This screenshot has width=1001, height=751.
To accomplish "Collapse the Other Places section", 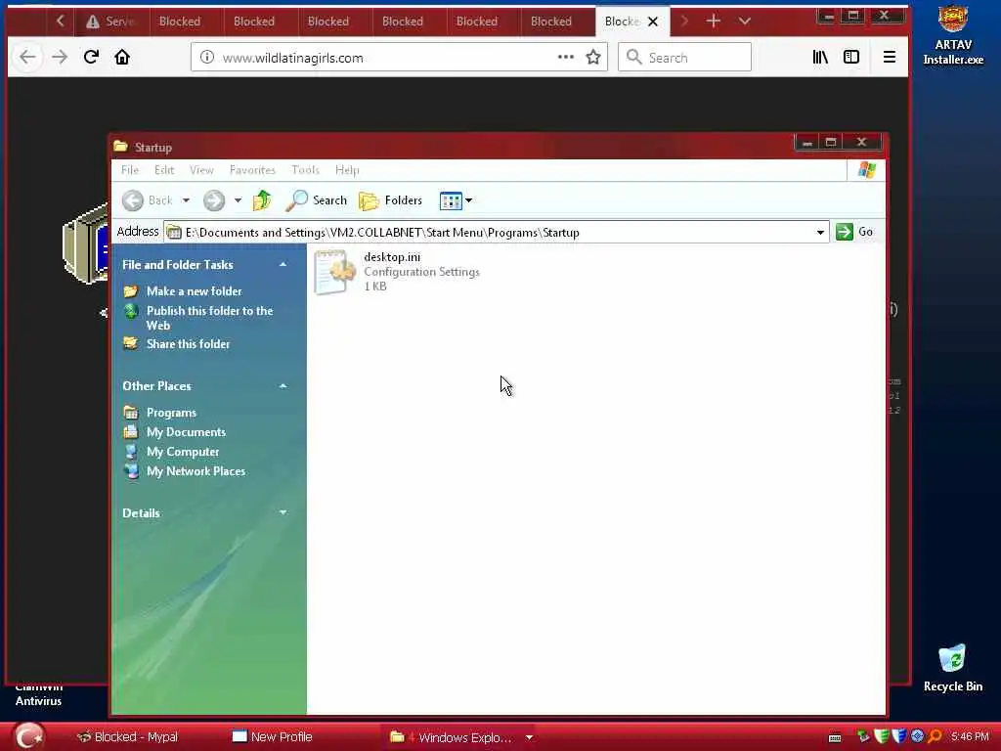I will (x=283, y=386).
